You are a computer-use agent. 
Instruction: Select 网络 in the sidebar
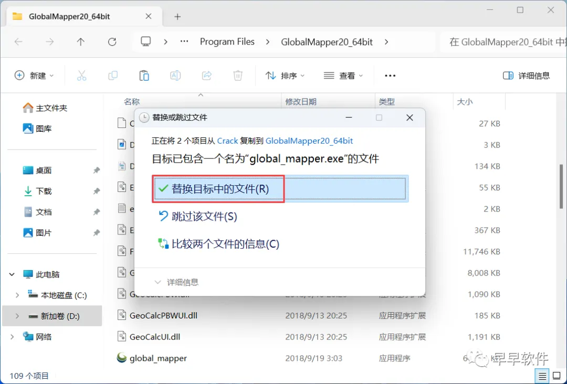coord(37,337)
